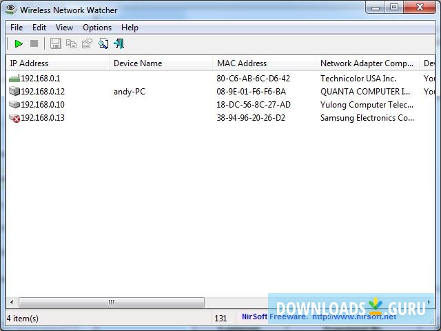Sort by the MAC Address column header
This screenshot has width=441, height=331.
[265, 63]
